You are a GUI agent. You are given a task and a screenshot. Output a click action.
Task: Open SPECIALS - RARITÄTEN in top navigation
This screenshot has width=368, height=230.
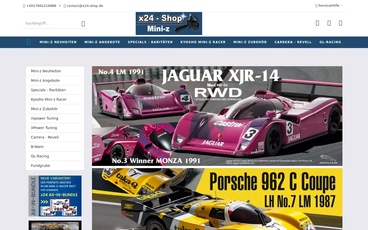[x=150, y=42]
